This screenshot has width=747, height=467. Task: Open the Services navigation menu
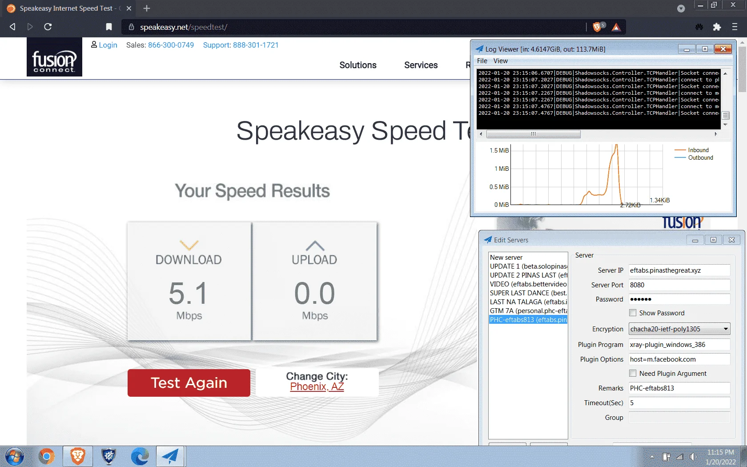(421, 65)
